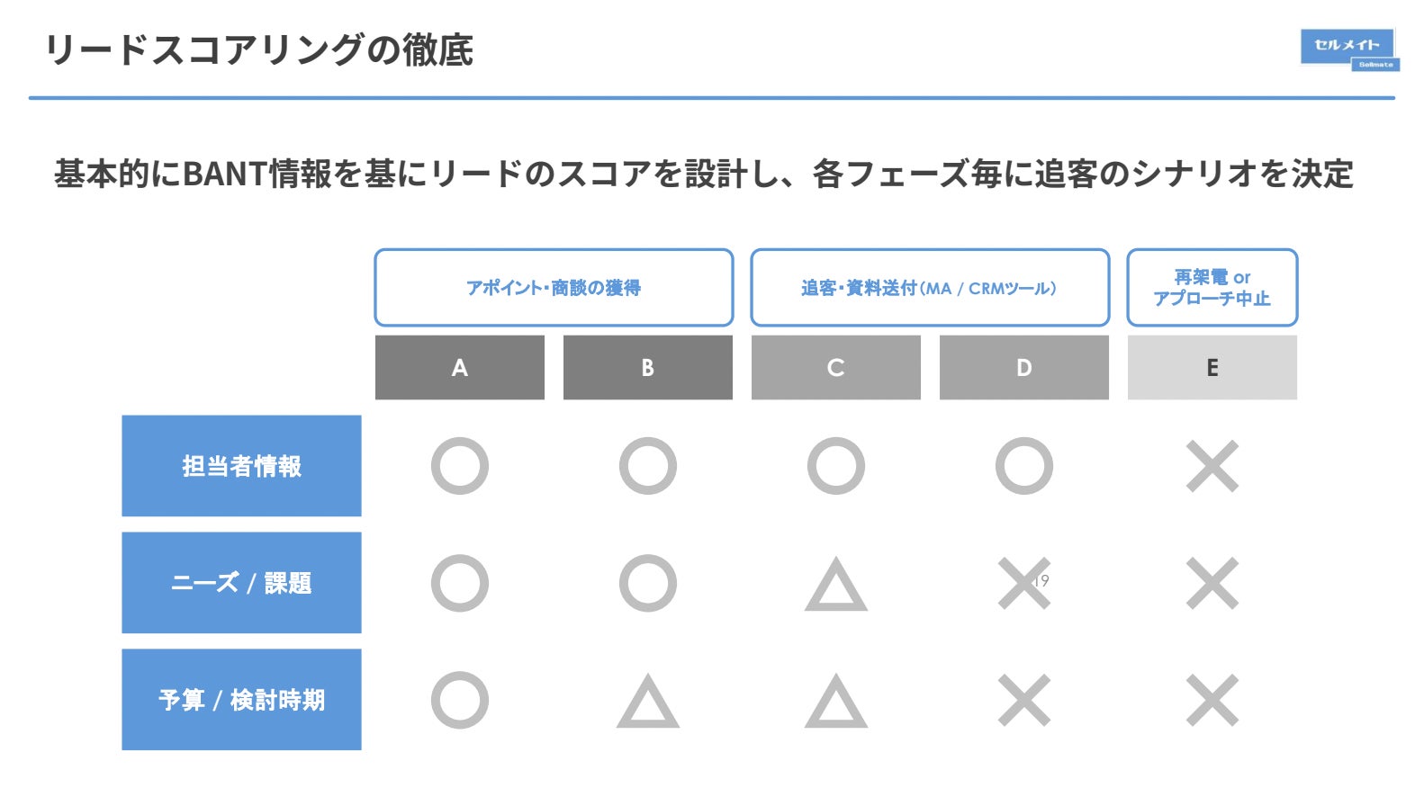This screenshot has width=1424, height=797.
Task: Click the circle icon for 予算/検討時期 column A
Action: [x=459, y=700]
